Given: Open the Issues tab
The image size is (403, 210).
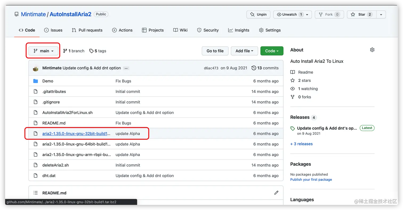Looking at the screenshot, I should click(53, 30).
